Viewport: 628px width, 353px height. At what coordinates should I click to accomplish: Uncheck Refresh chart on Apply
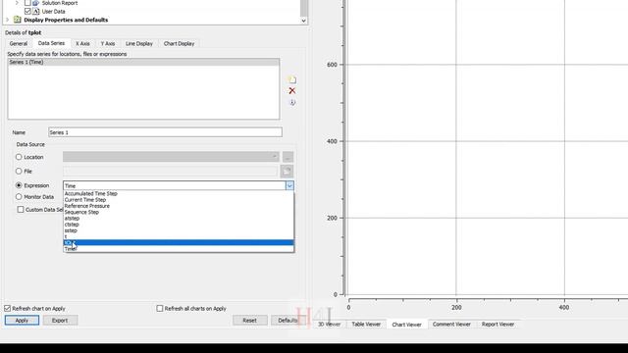(x=8, y=308)
